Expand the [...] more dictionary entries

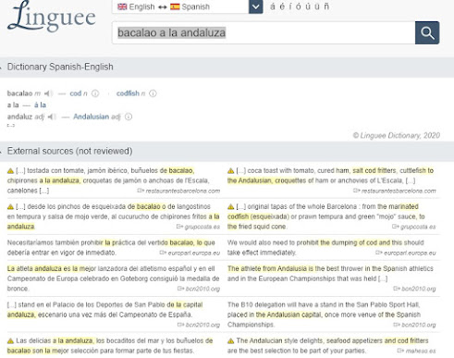click(11, 125)
